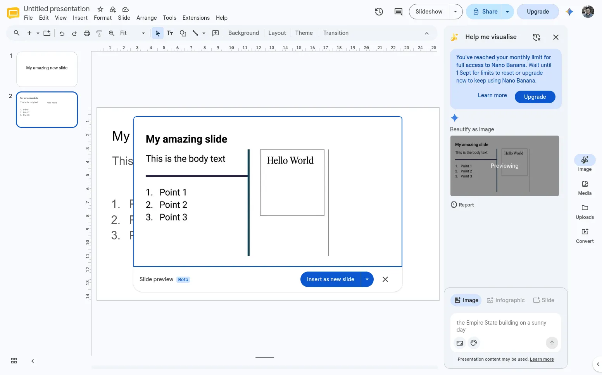Open the Slideshow options dropdown arrow

click(x=455, y=12)
